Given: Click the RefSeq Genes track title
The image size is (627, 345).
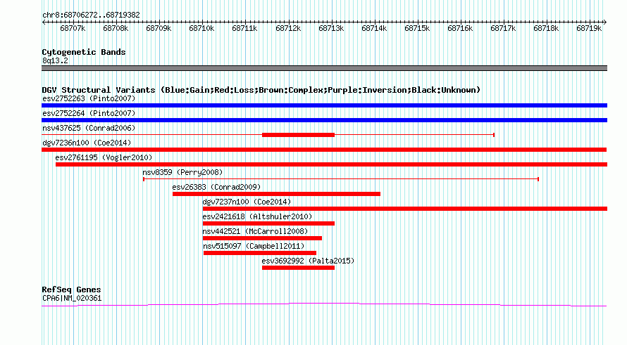Looking at the screenshot, I should click(x=71, y=290).
